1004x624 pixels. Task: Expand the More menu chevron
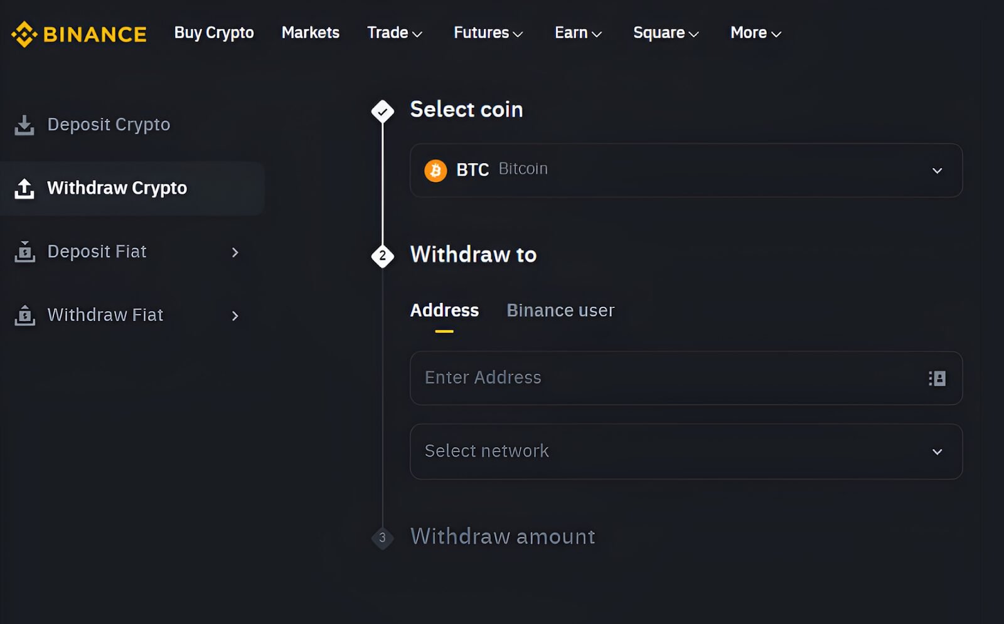tap(777, 34)
